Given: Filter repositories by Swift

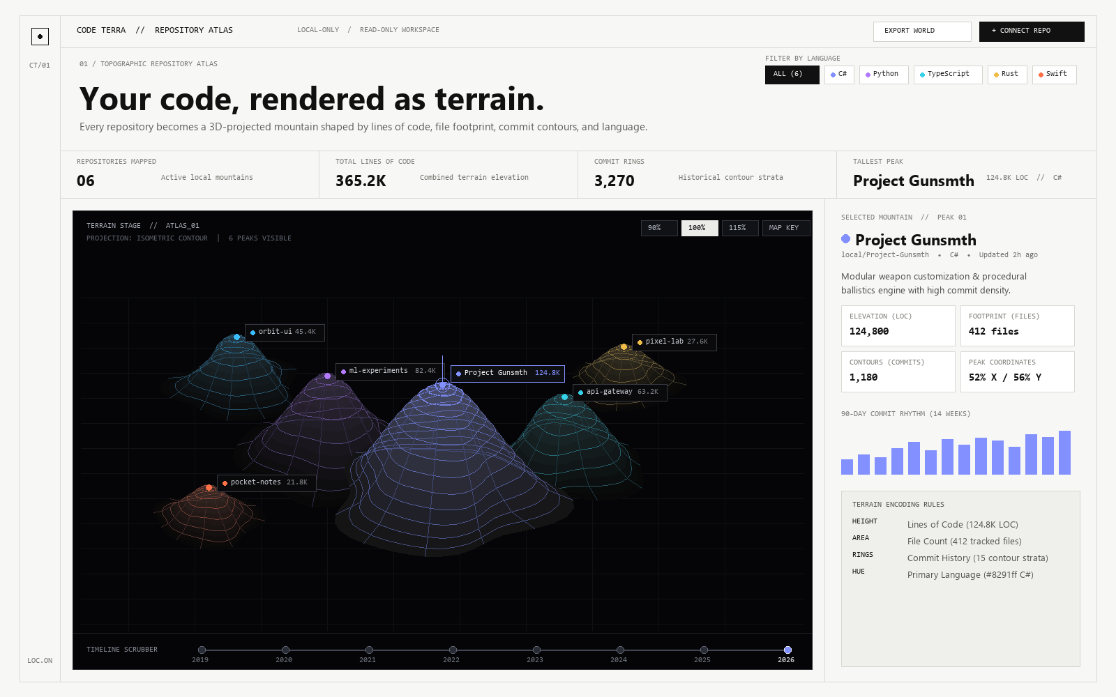Looking at the screenshot, I should point(1054,75).
